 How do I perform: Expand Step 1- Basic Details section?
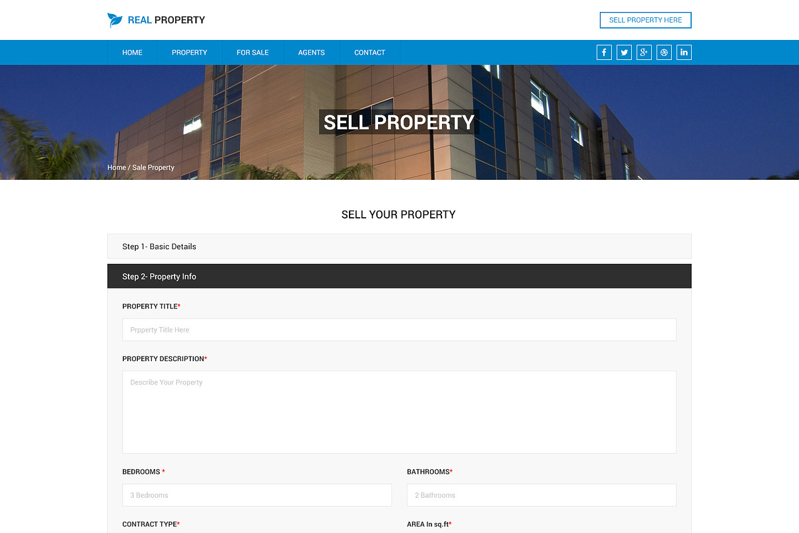click(x=400, y=247)
